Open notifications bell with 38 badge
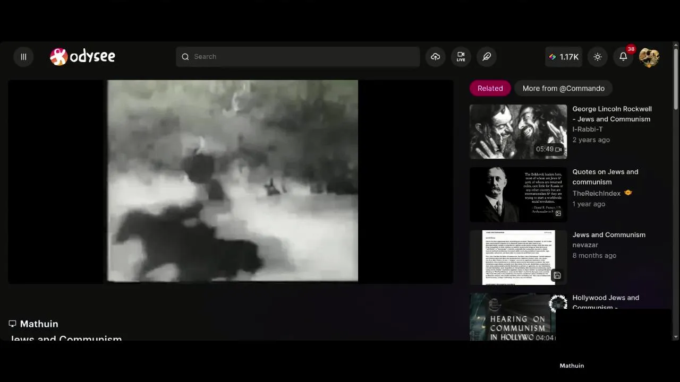The image size is (680, 382). tap(624, 57)
